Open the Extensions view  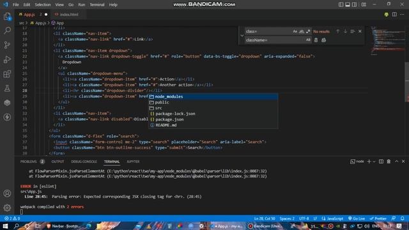click(x=7, y=74)
